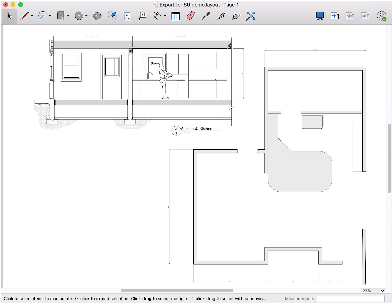Choose the Text tool
The image size is (392, 303).
tap(127, 16)
